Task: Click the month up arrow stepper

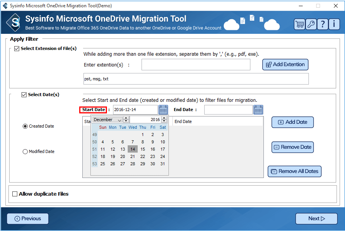Action: point(126,118)
